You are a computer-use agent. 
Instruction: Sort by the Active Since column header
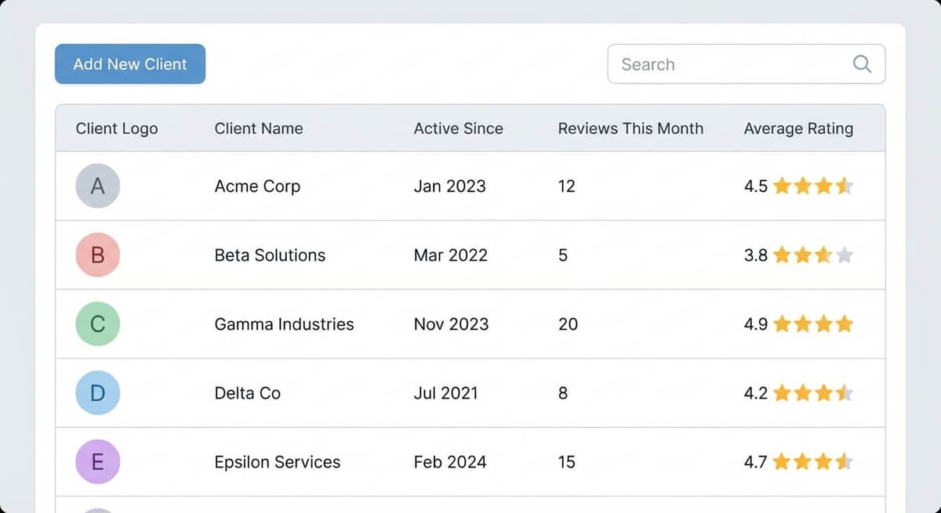pos(458,128)
